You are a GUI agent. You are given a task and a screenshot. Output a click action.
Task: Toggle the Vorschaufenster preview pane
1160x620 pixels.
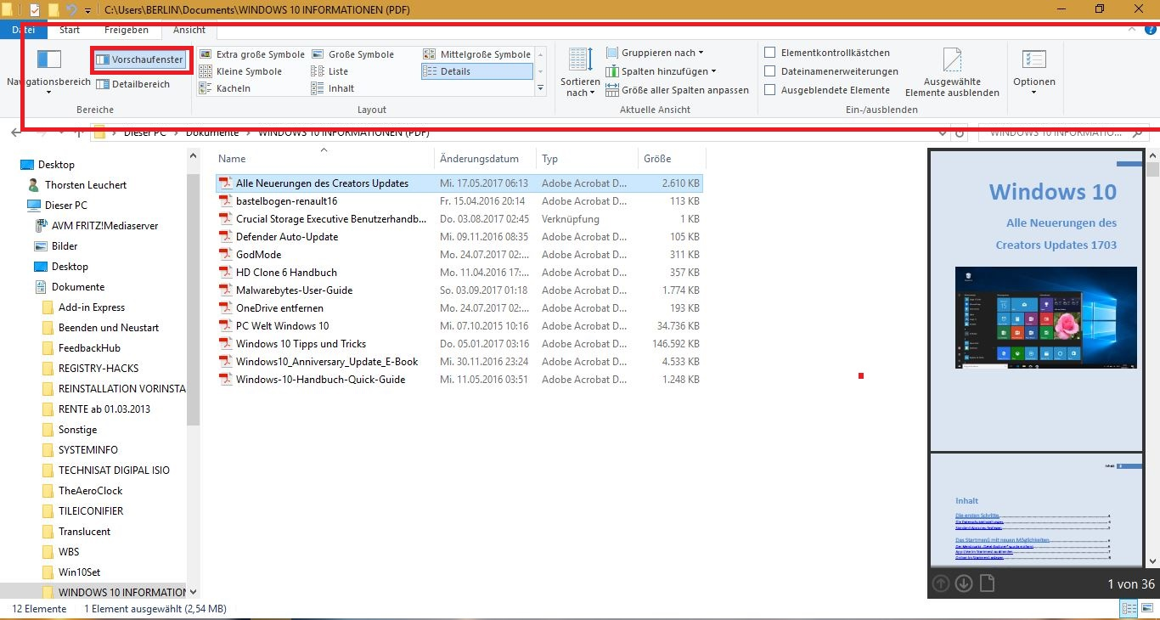click(x=139, y=59)
